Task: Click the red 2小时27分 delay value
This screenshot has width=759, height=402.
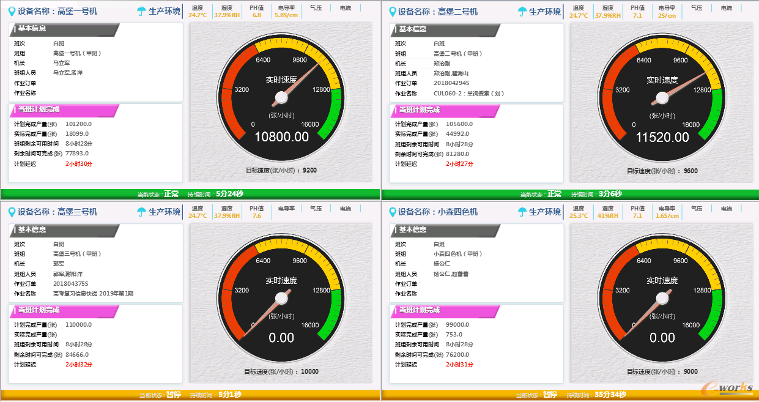Action: (459, 164)
